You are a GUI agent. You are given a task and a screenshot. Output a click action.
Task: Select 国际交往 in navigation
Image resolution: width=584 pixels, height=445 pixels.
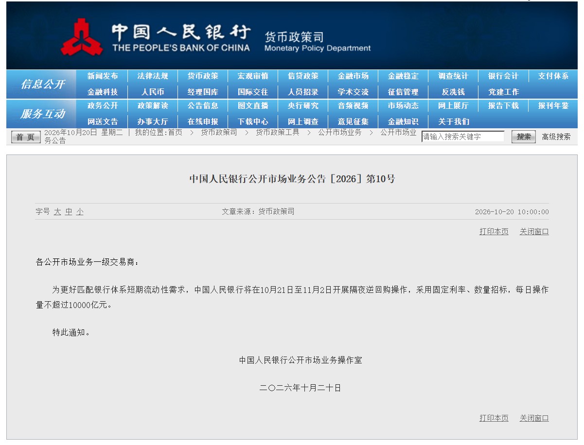(x=253, y=92)
